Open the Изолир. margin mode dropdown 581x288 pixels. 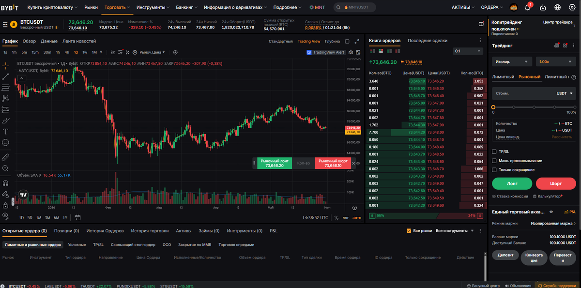pyautogui.click(x=512, y=61)
